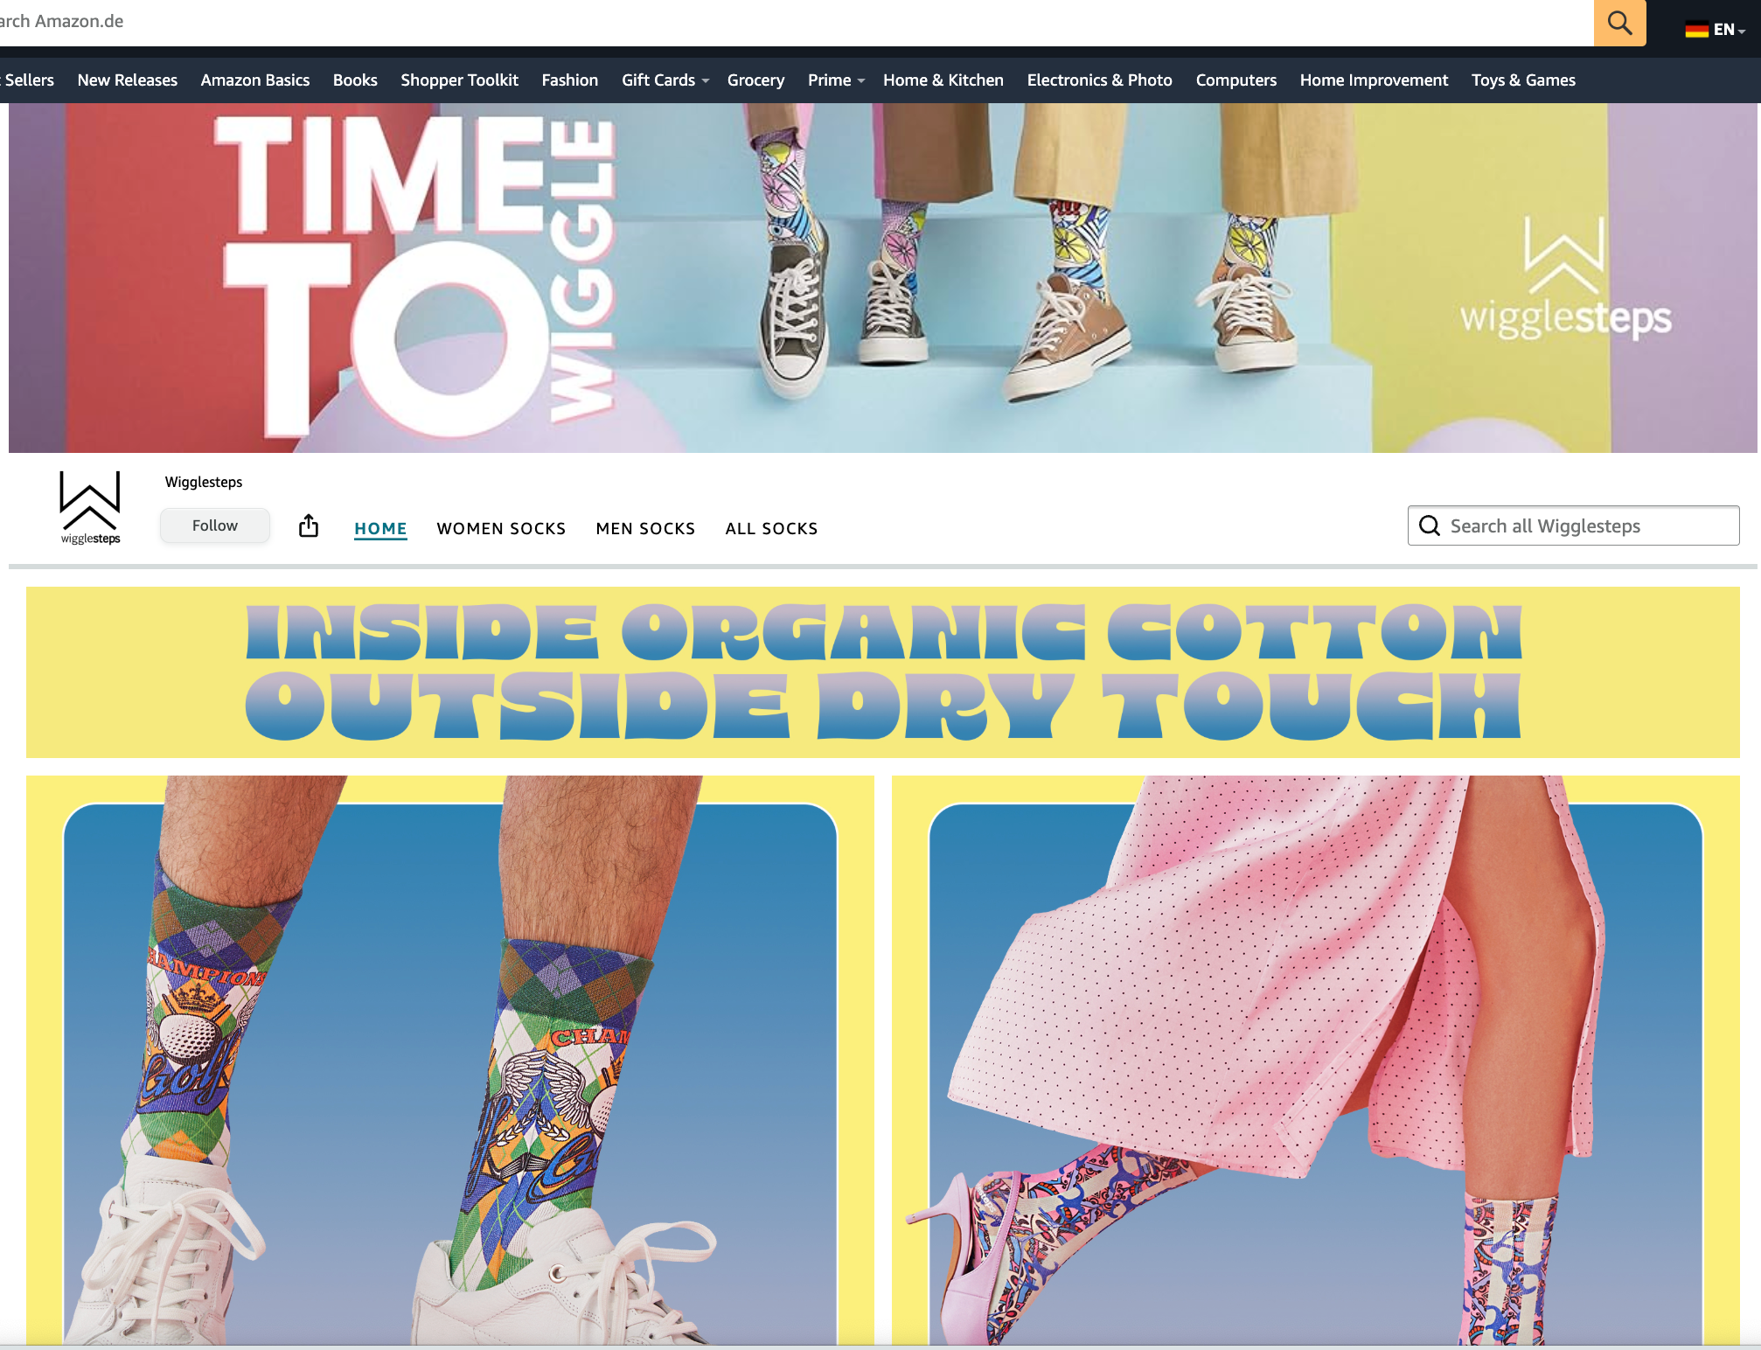Go to Amazon Basics
The image size is (1761, 1350).
(255, 80)
